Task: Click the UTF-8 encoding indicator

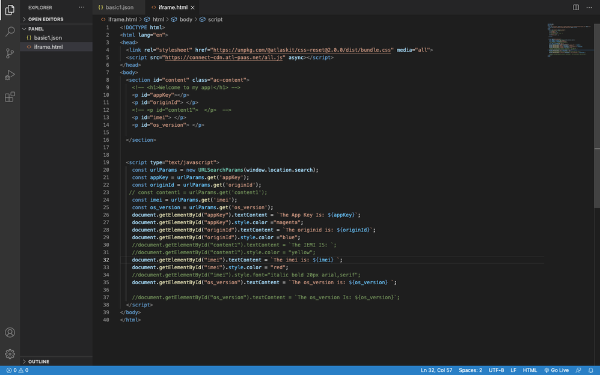Action: pos(496,370)
